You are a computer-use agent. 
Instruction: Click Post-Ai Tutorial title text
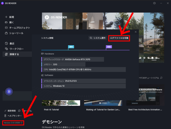pyautogui.click(x=51, y=110)
